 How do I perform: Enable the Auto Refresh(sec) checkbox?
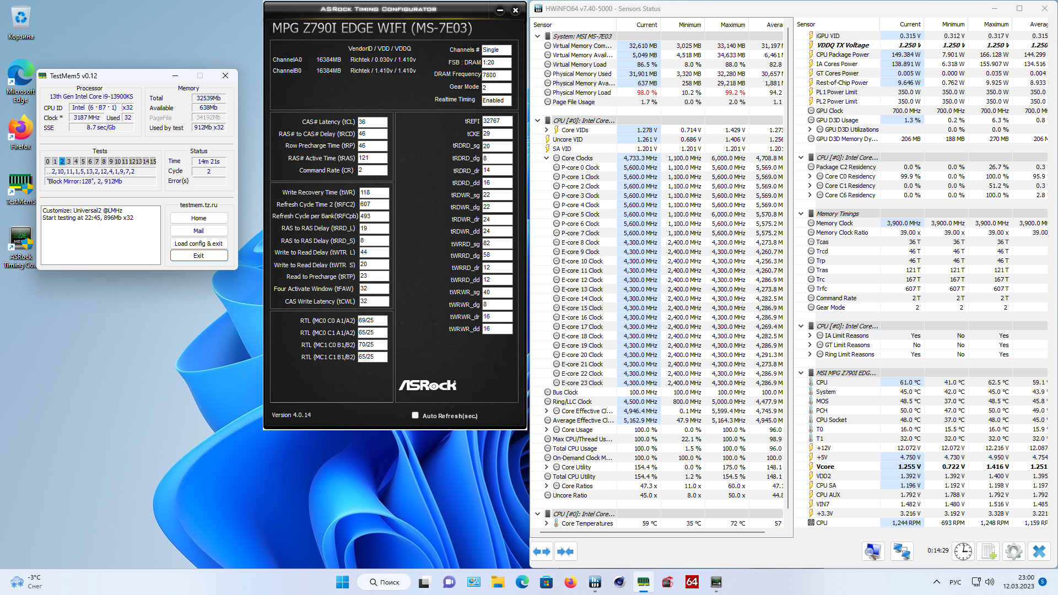click(x=415, y=415)
